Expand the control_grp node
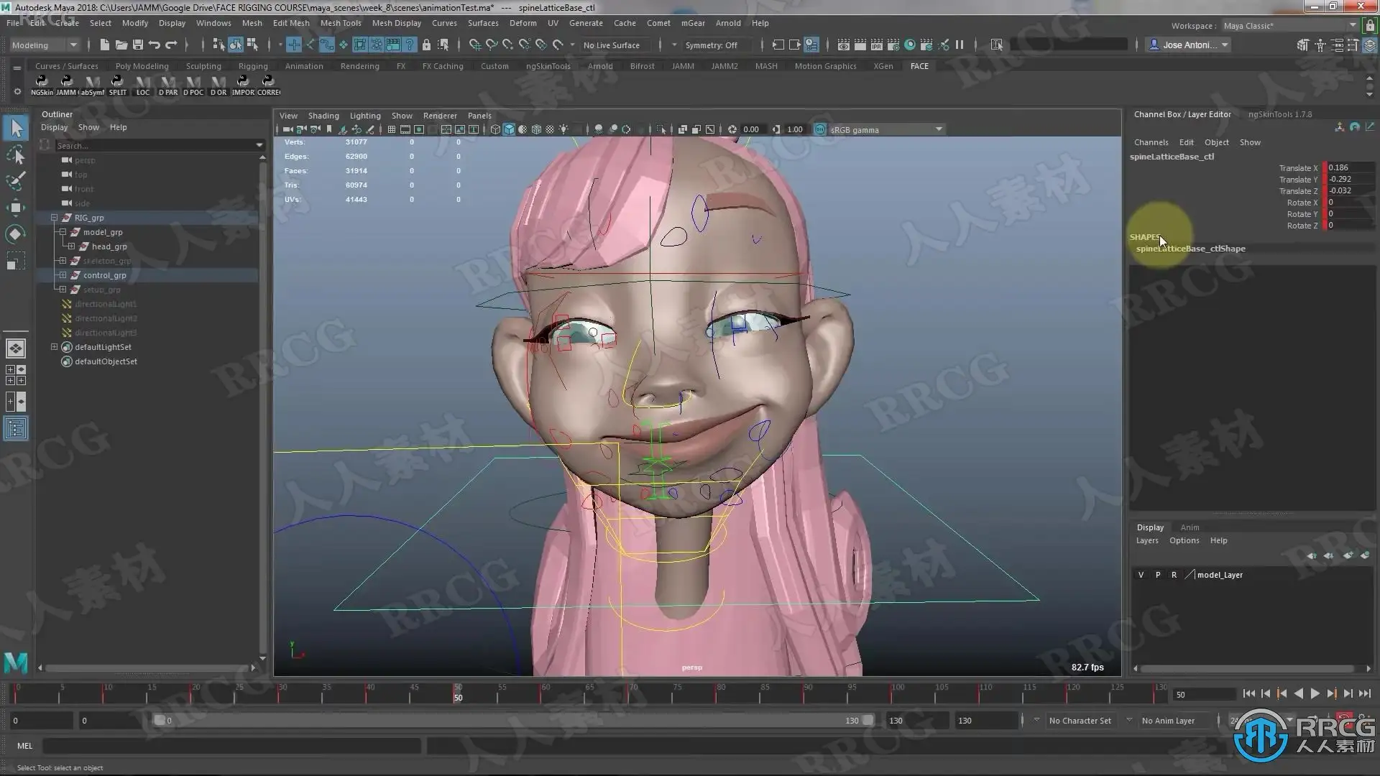Viewport: 1380px width, 776px height. [63, 275]
